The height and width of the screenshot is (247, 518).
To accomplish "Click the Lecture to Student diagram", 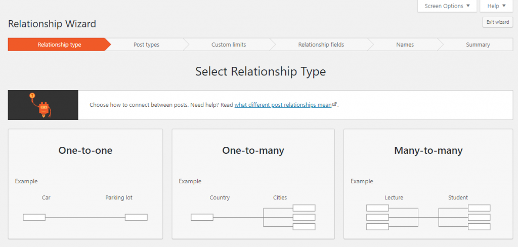I will pos(428,217).
